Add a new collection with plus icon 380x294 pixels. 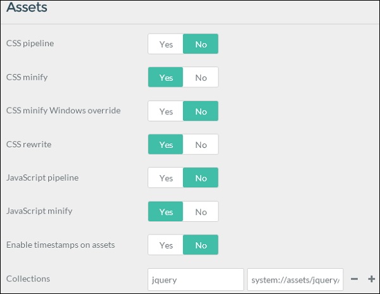(372, 279)
